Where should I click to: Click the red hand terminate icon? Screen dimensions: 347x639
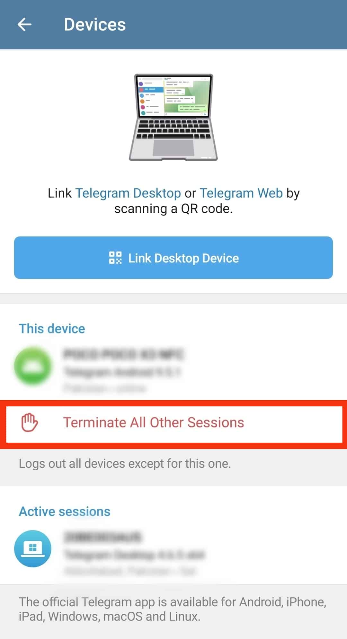click(x=30, y=422)
